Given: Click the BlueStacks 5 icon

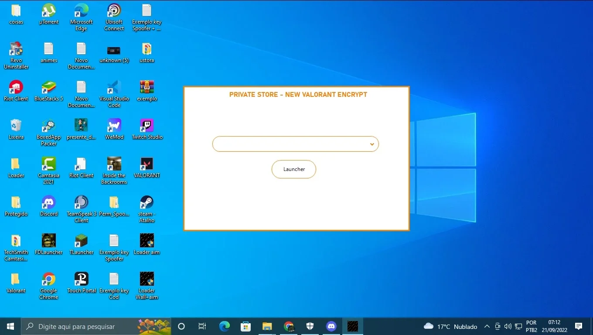Looking at the screenshot, I should (49, 91).
